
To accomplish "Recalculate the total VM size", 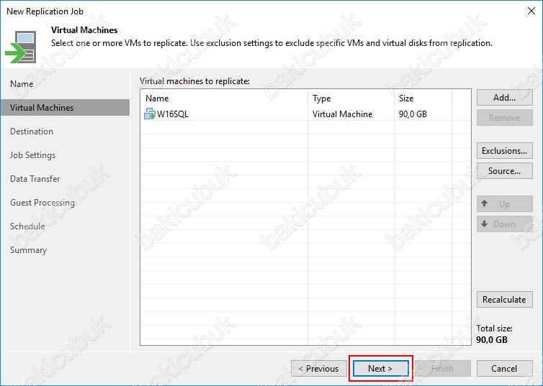I will pos(505,299).
